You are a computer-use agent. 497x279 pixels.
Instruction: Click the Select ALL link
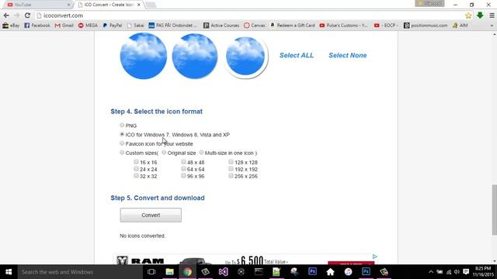coord(297,55)
